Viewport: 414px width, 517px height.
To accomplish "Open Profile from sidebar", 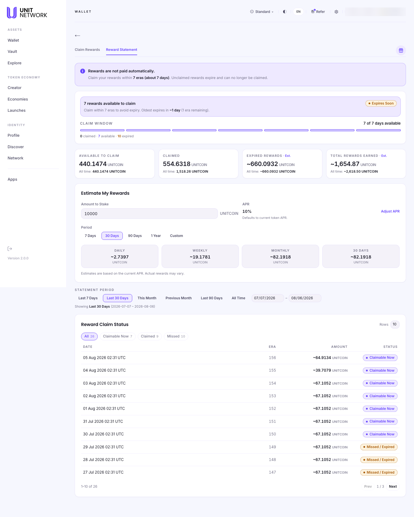I will pyautogui.click(x=14, y=136).
